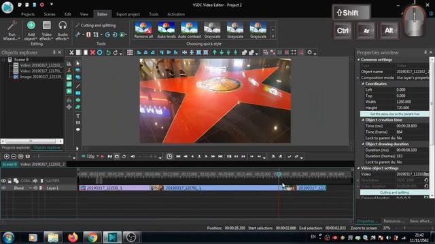This screenshot has width=435, height=244.
Task: Click the green up arrow order icon
Action: coord(215,52)
